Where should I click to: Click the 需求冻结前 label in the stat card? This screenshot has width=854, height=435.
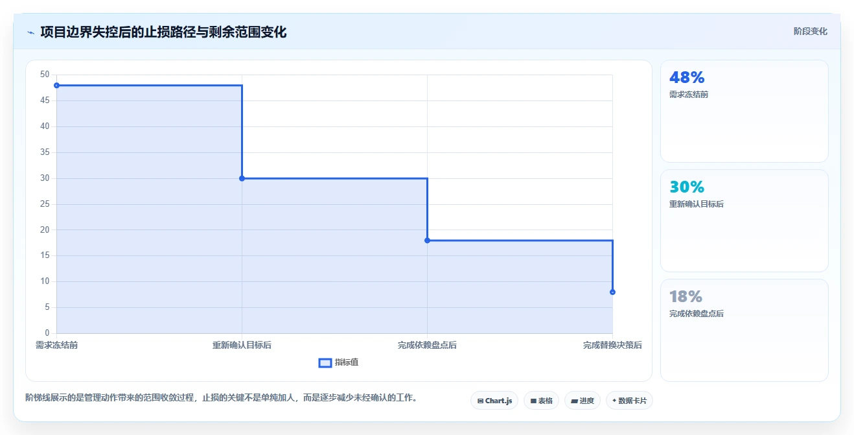(x=689, y=95)
